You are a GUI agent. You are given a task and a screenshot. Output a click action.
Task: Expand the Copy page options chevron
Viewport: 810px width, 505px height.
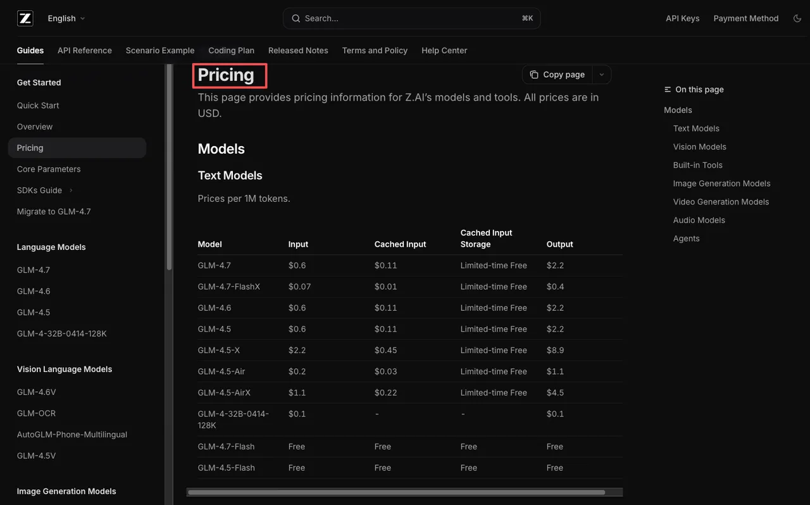point(602,75)
